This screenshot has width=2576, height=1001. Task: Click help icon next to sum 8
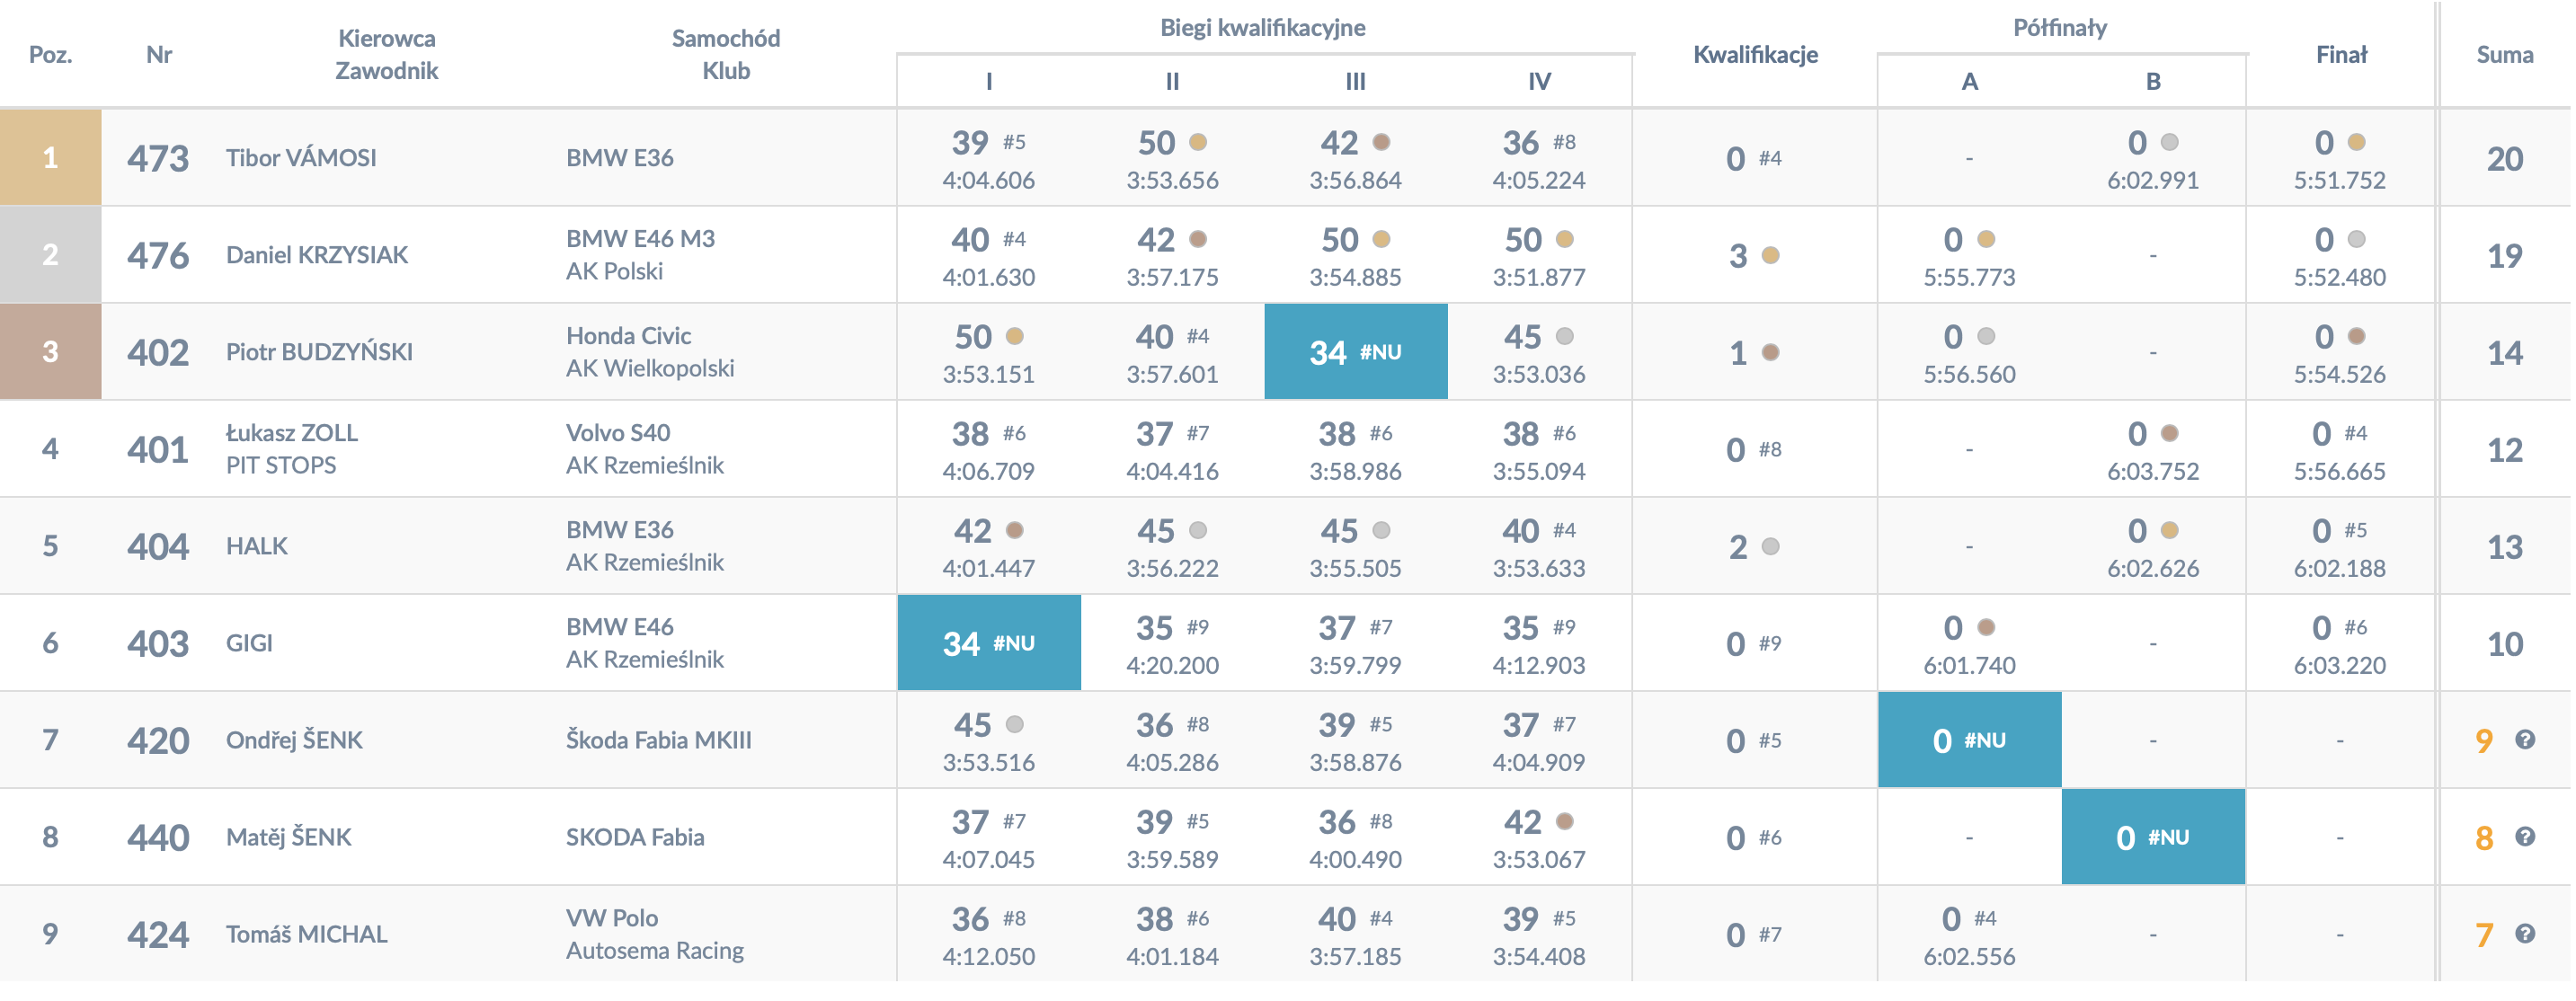(x=2524, y=837)
